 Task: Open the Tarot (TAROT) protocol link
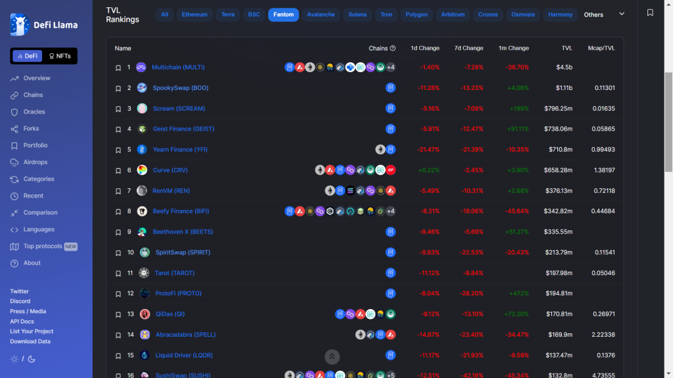pos(175,273)
